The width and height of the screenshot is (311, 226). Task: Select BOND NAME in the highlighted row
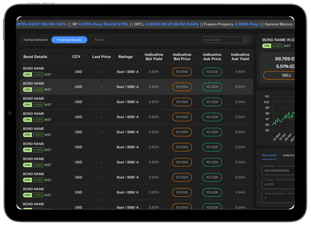pyautogui.click(x=34, y=84)
